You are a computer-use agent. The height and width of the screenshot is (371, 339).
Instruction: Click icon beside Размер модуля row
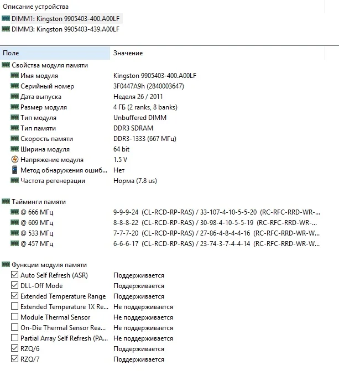point(14,107)
